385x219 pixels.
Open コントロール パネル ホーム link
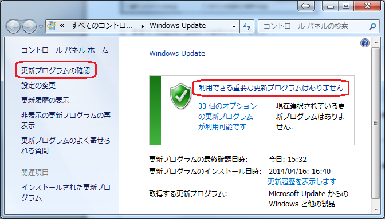pos(65,50)
